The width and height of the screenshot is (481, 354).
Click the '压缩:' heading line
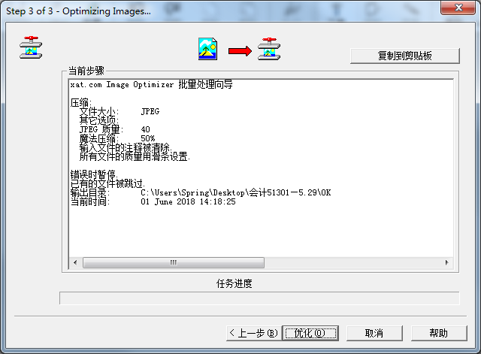coord(81,102)
